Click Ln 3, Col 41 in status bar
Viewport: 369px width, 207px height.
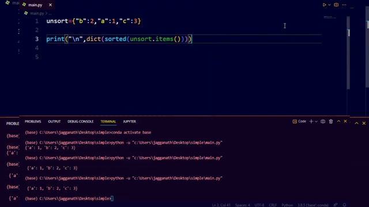click(221, 205)
